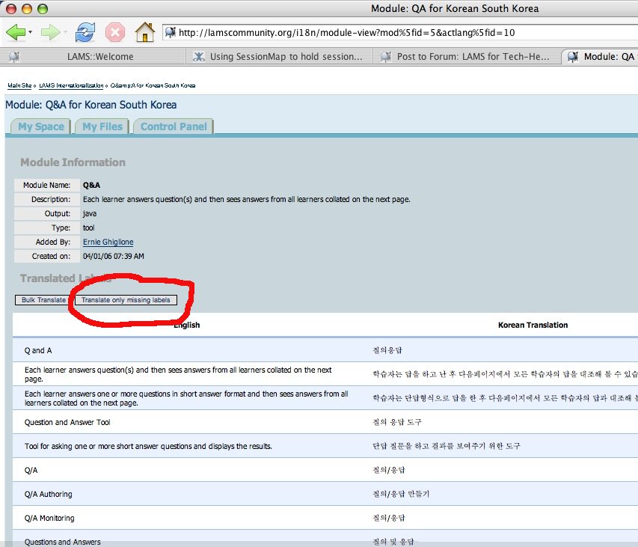This screenshot has height=547, width=638.
Task: Switch to the Using SessionMap browser tab
Action: pyautogui.click(x=286, y=56)
